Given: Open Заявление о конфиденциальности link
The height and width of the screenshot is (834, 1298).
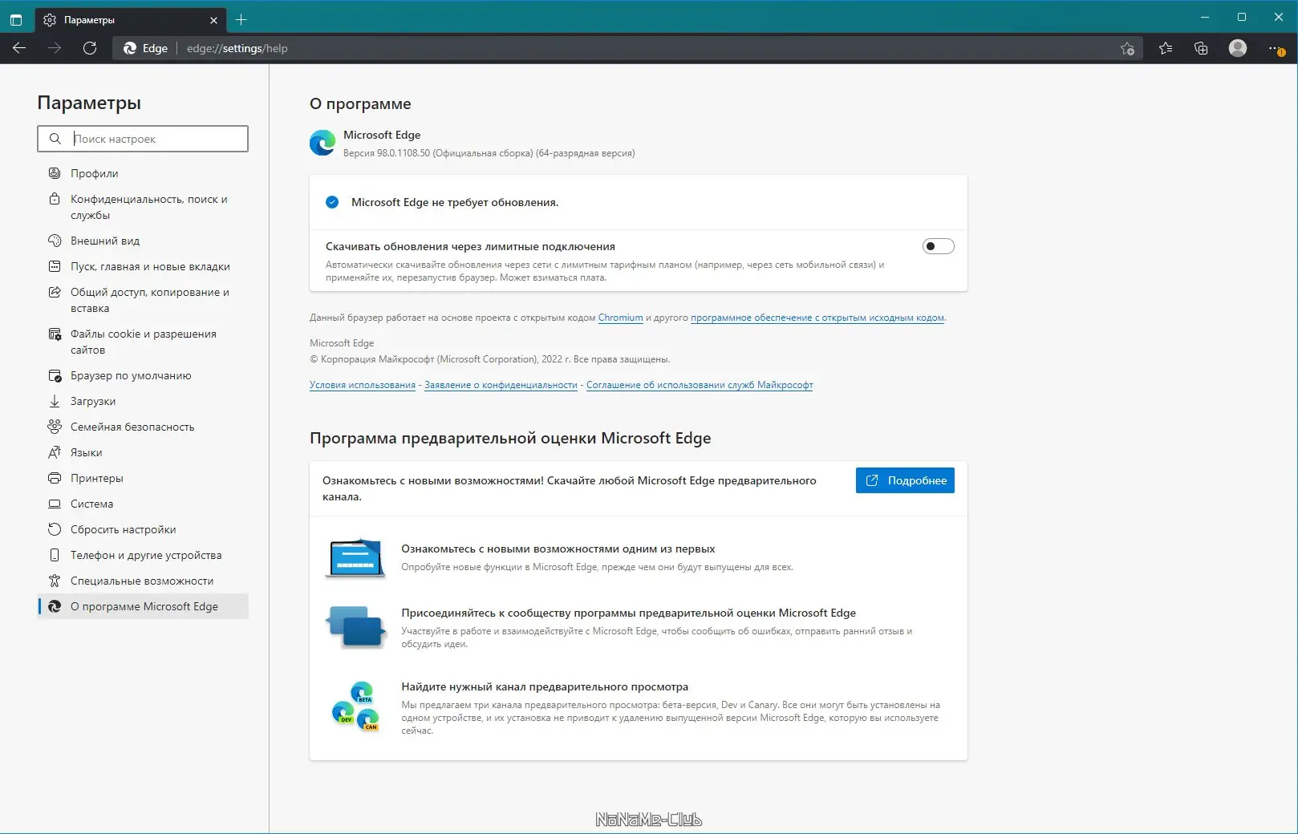Looking at the screenshot, I should (501, 385).
